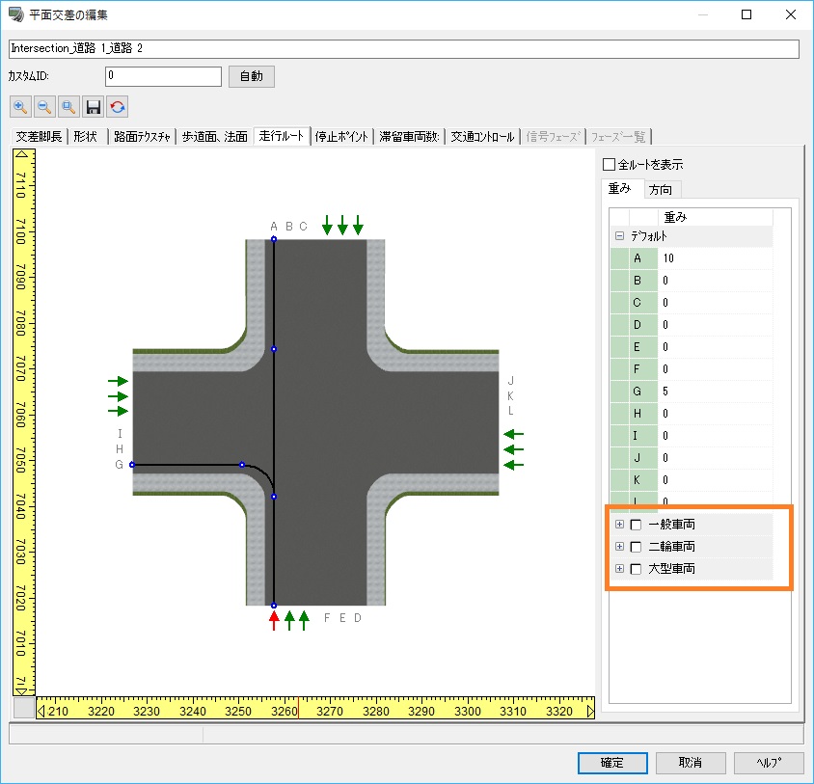Viewport: 814px width, 784px height.
Task: Click the zoom in magnifier icon
Action: [20, 107]
